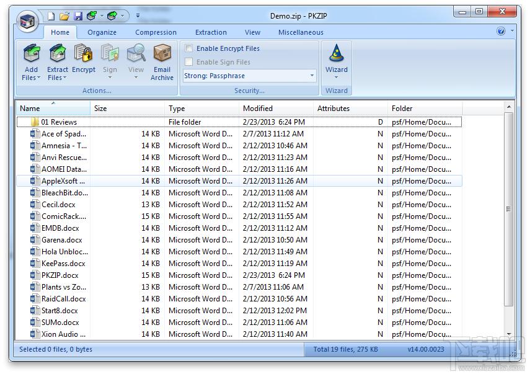Viewport: 530px width, 374px height.
Task: Open the quick-access Add files arrow
Action: (x=102, y=16)
